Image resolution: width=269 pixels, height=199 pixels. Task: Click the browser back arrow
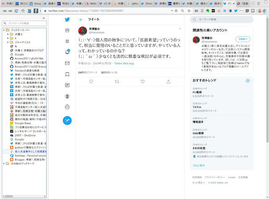click(x=5, y=11)
